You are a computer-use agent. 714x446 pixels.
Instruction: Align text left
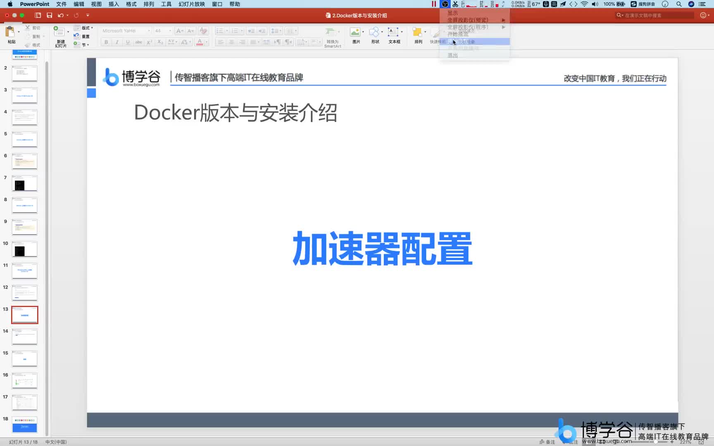[221, 42]
